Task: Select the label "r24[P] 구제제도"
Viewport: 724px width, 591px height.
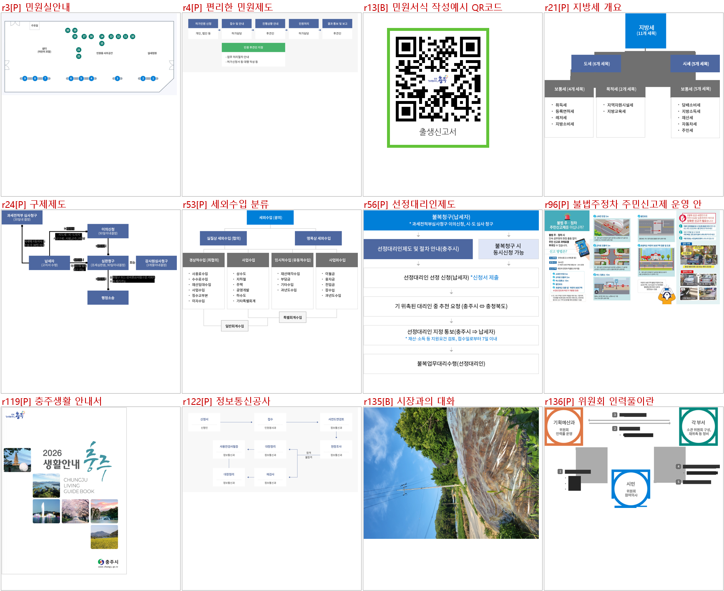Action: click(34, 204)
